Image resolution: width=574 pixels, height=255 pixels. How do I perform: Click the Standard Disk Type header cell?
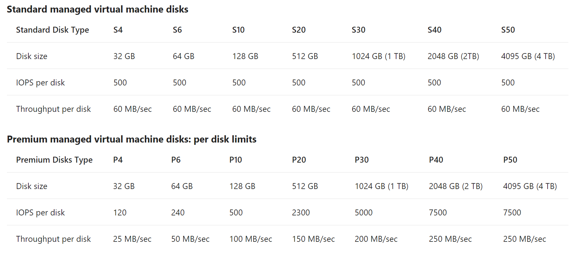tap(52, 30)
